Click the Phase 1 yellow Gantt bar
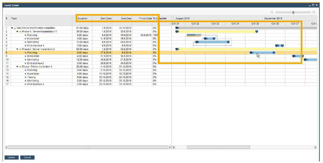Screen dimensions: 323x163 216,32
